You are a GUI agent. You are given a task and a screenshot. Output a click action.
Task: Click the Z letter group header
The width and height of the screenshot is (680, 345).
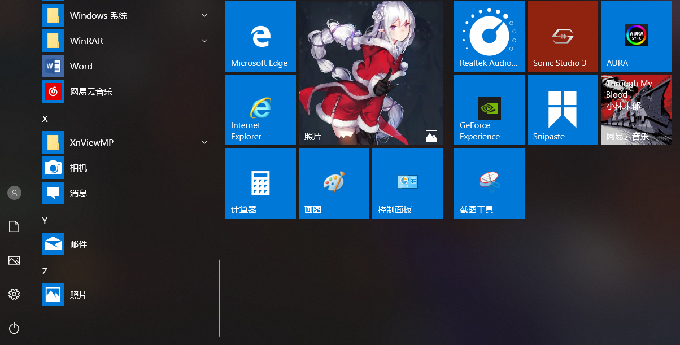tap(45, 271)
